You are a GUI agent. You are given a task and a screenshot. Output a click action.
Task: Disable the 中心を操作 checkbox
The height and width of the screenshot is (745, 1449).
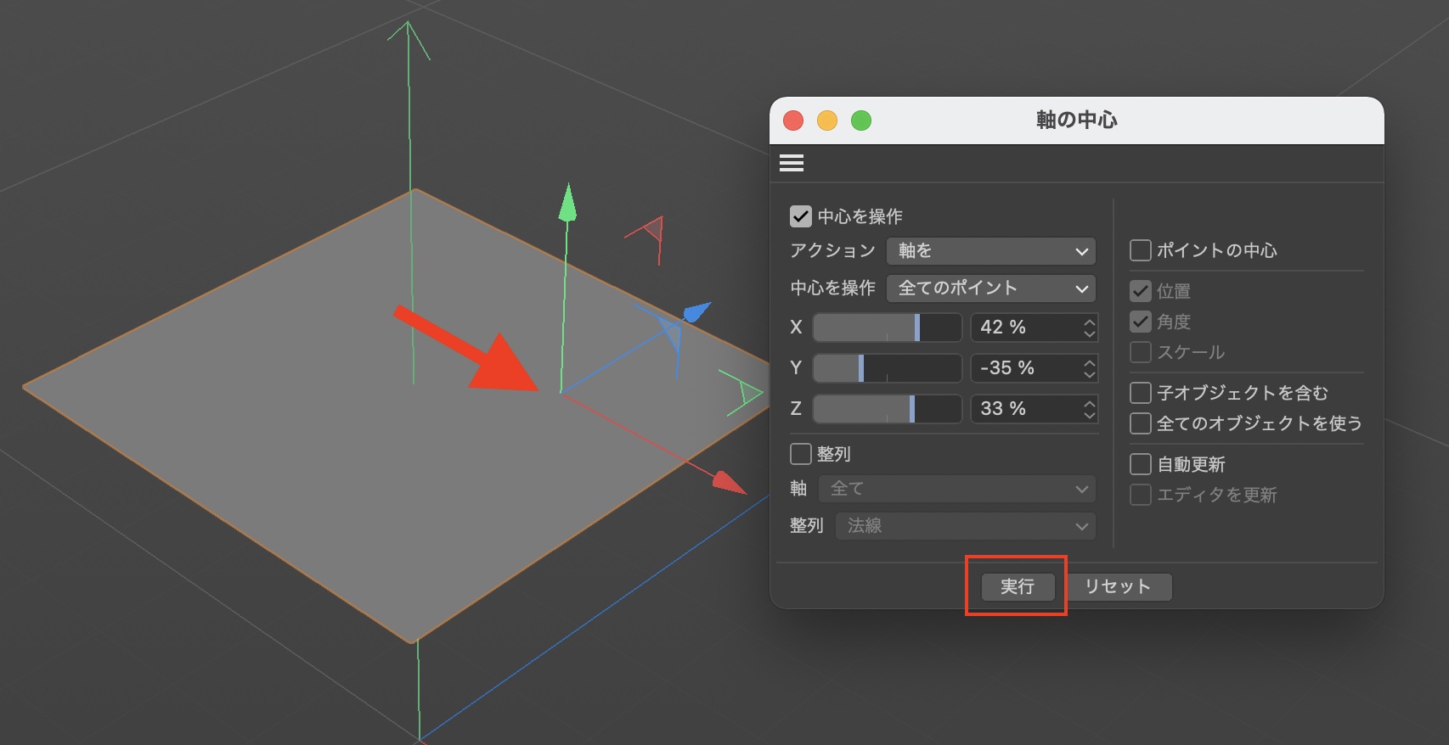[800, 216]
